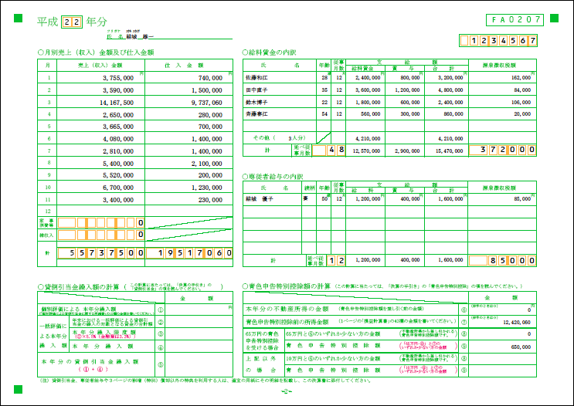The image size is (574, 406).
Task: Select month 6 sales amount 4,080,000
Action: (x=118, y=139)
